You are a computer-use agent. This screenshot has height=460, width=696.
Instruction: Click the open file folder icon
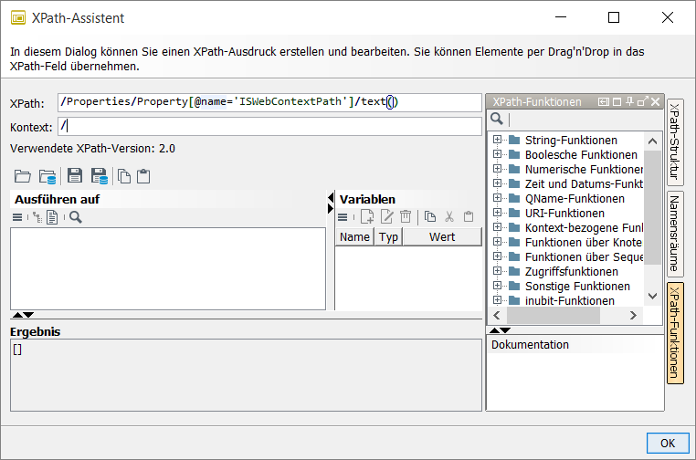pos(23,176)
